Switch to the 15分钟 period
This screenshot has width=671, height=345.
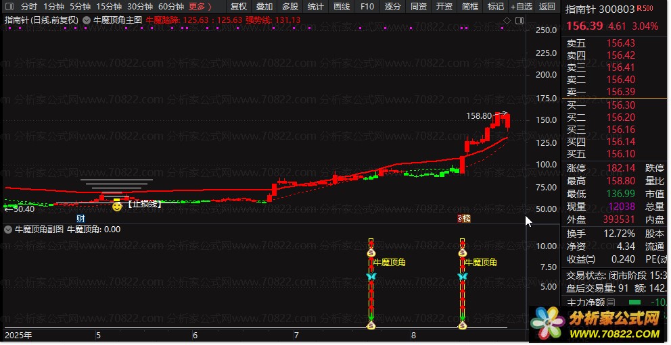(x=109, y=6)
